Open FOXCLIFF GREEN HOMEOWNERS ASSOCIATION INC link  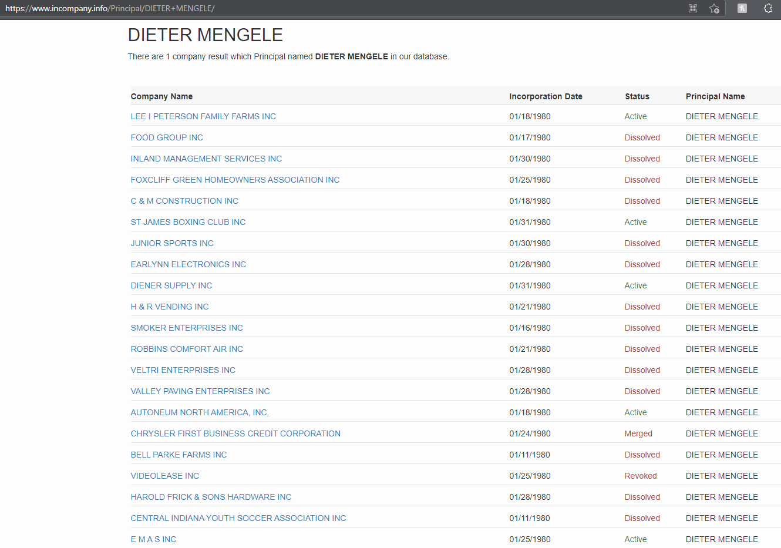[x=235, y=180]
